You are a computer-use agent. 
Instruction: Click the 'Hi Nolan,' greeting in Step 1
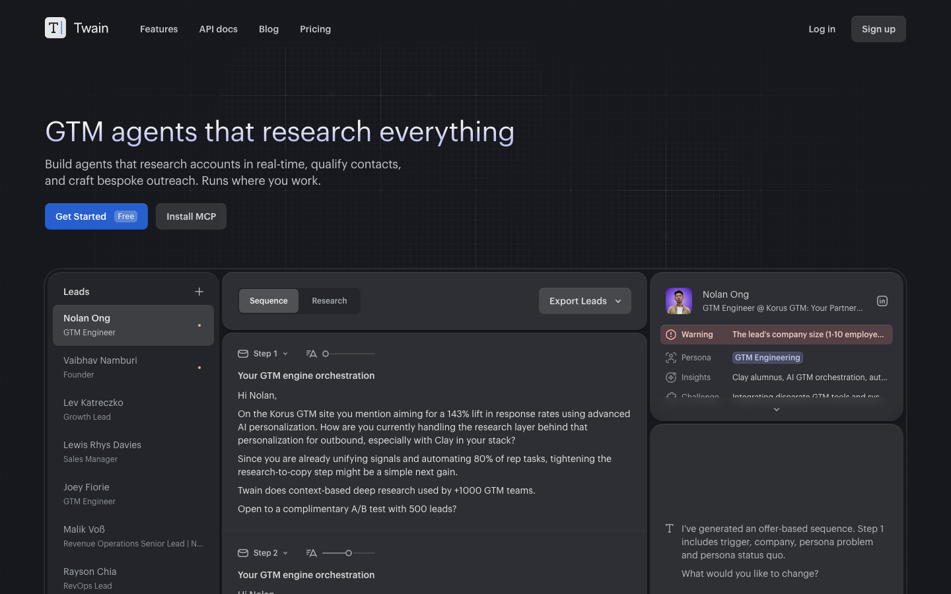click(x=258, y=395)
